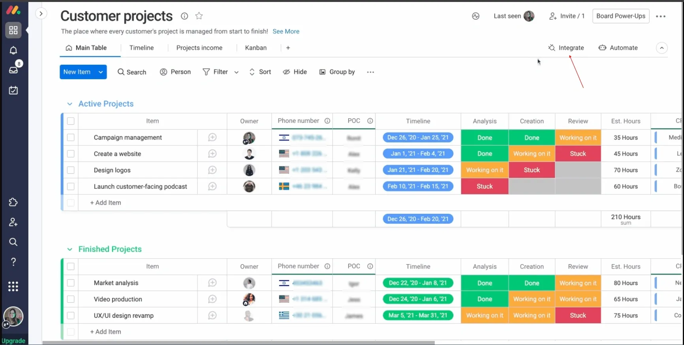
Task: Toggle select-all checkbox in Active Projects header
Action: coord(71,121)
